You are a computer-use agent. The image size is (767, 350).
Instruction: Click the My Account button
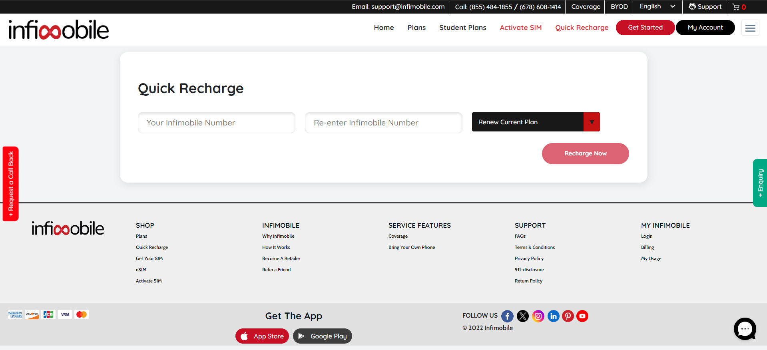click(705, 28)
